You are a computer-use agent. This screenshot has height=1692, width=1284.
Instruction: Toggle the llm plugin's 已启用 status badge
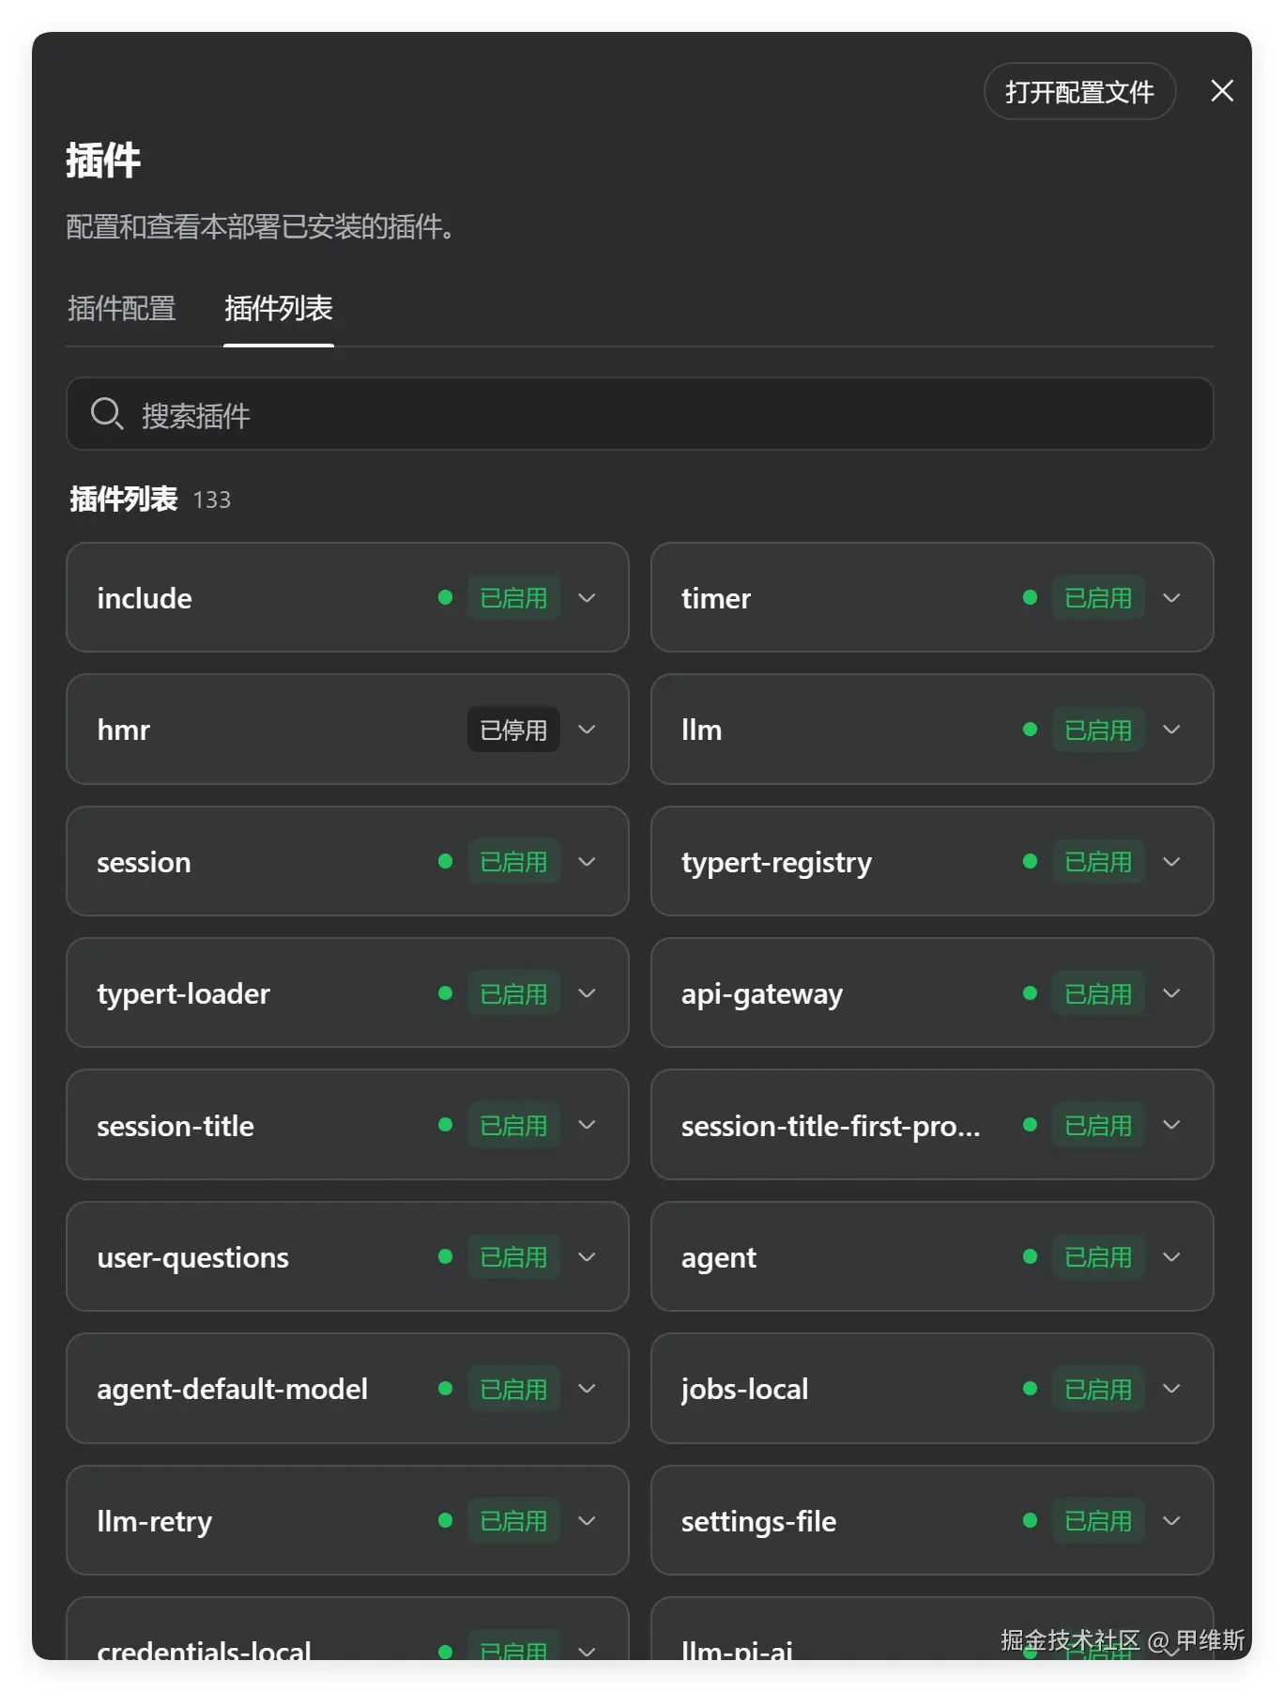coord(1098,730)
